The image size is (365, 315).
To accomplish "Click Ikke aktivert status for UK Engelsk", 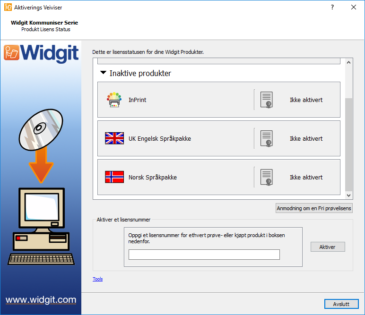I will (x=306, y=138).
